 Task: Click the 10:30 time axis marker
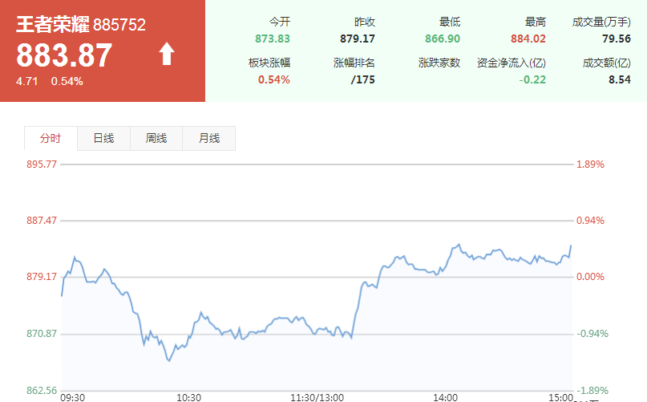[189, 397]
